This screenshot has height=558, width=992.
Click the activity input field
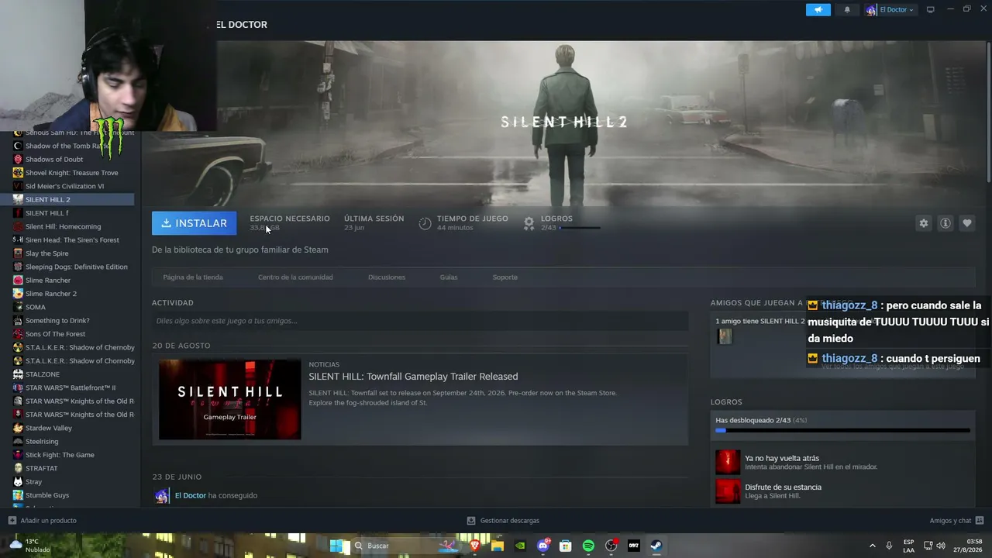pos(420,321)
